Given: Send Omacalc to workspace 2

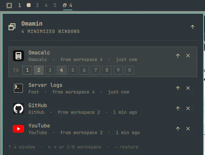Looking at the screenshot, I should pos(39,70).
